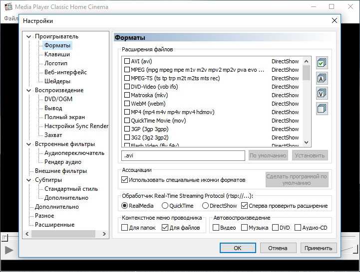Screen dimensions: 360x272
Task: Click the clear-all formats blank icon
Action: (322, 109)
